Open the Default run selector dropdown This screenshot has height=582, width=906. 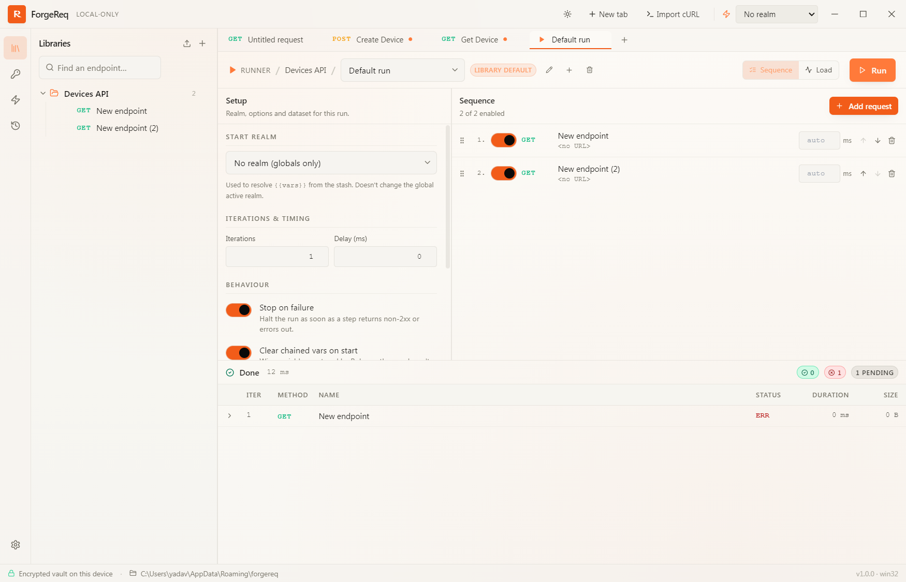coord(402,70)
